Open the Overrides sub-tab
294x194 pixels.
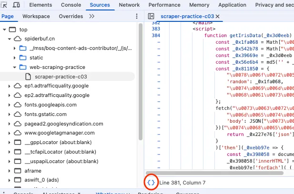[x=71, y=16]
